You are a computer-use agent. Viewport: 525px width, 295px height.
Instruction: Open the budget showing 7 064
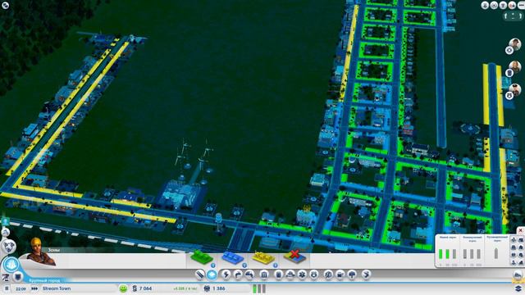click(x=142, y=288)
